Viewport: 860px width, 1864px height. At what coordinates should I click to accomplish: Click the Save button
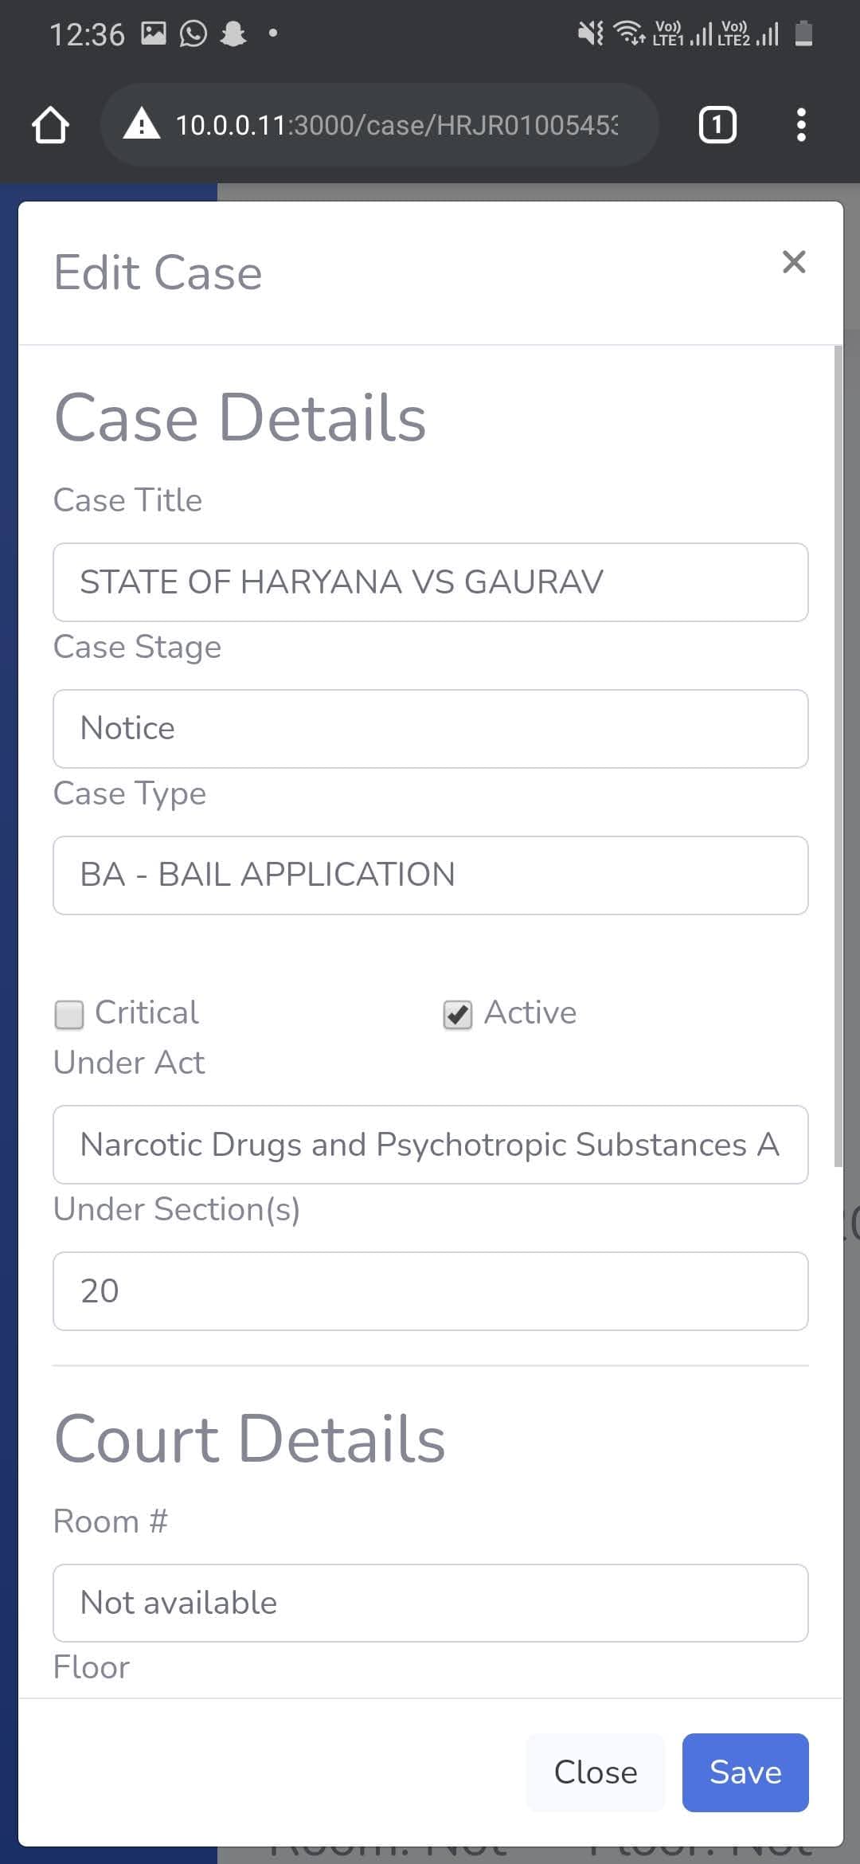tap(745, 1772)
